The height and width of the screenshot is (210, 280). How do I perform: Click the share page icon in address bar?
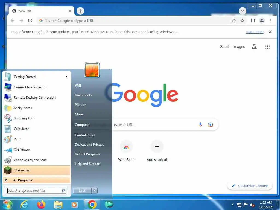pyautogui.click(x=234, y=21)
